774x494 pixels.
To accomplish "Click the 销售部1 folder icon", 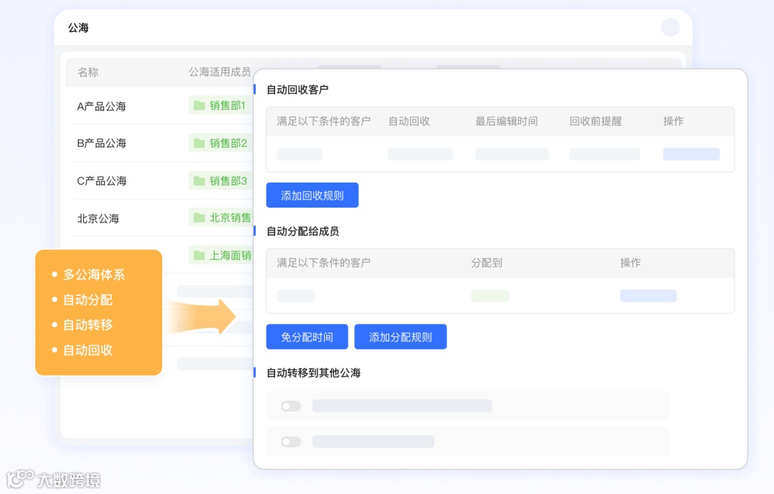I will coord(200,105).
